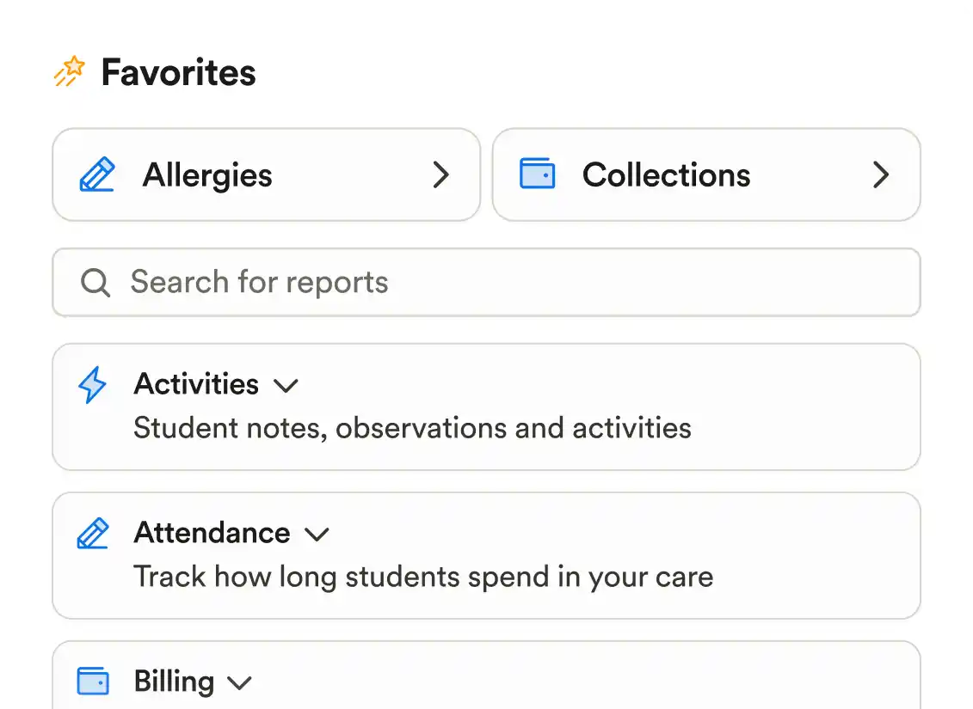Image resolution: width=973 pixels, height=709 pixels.
Task: Expand the Billing chevron dropdown
Action: [x=239, y=683]
